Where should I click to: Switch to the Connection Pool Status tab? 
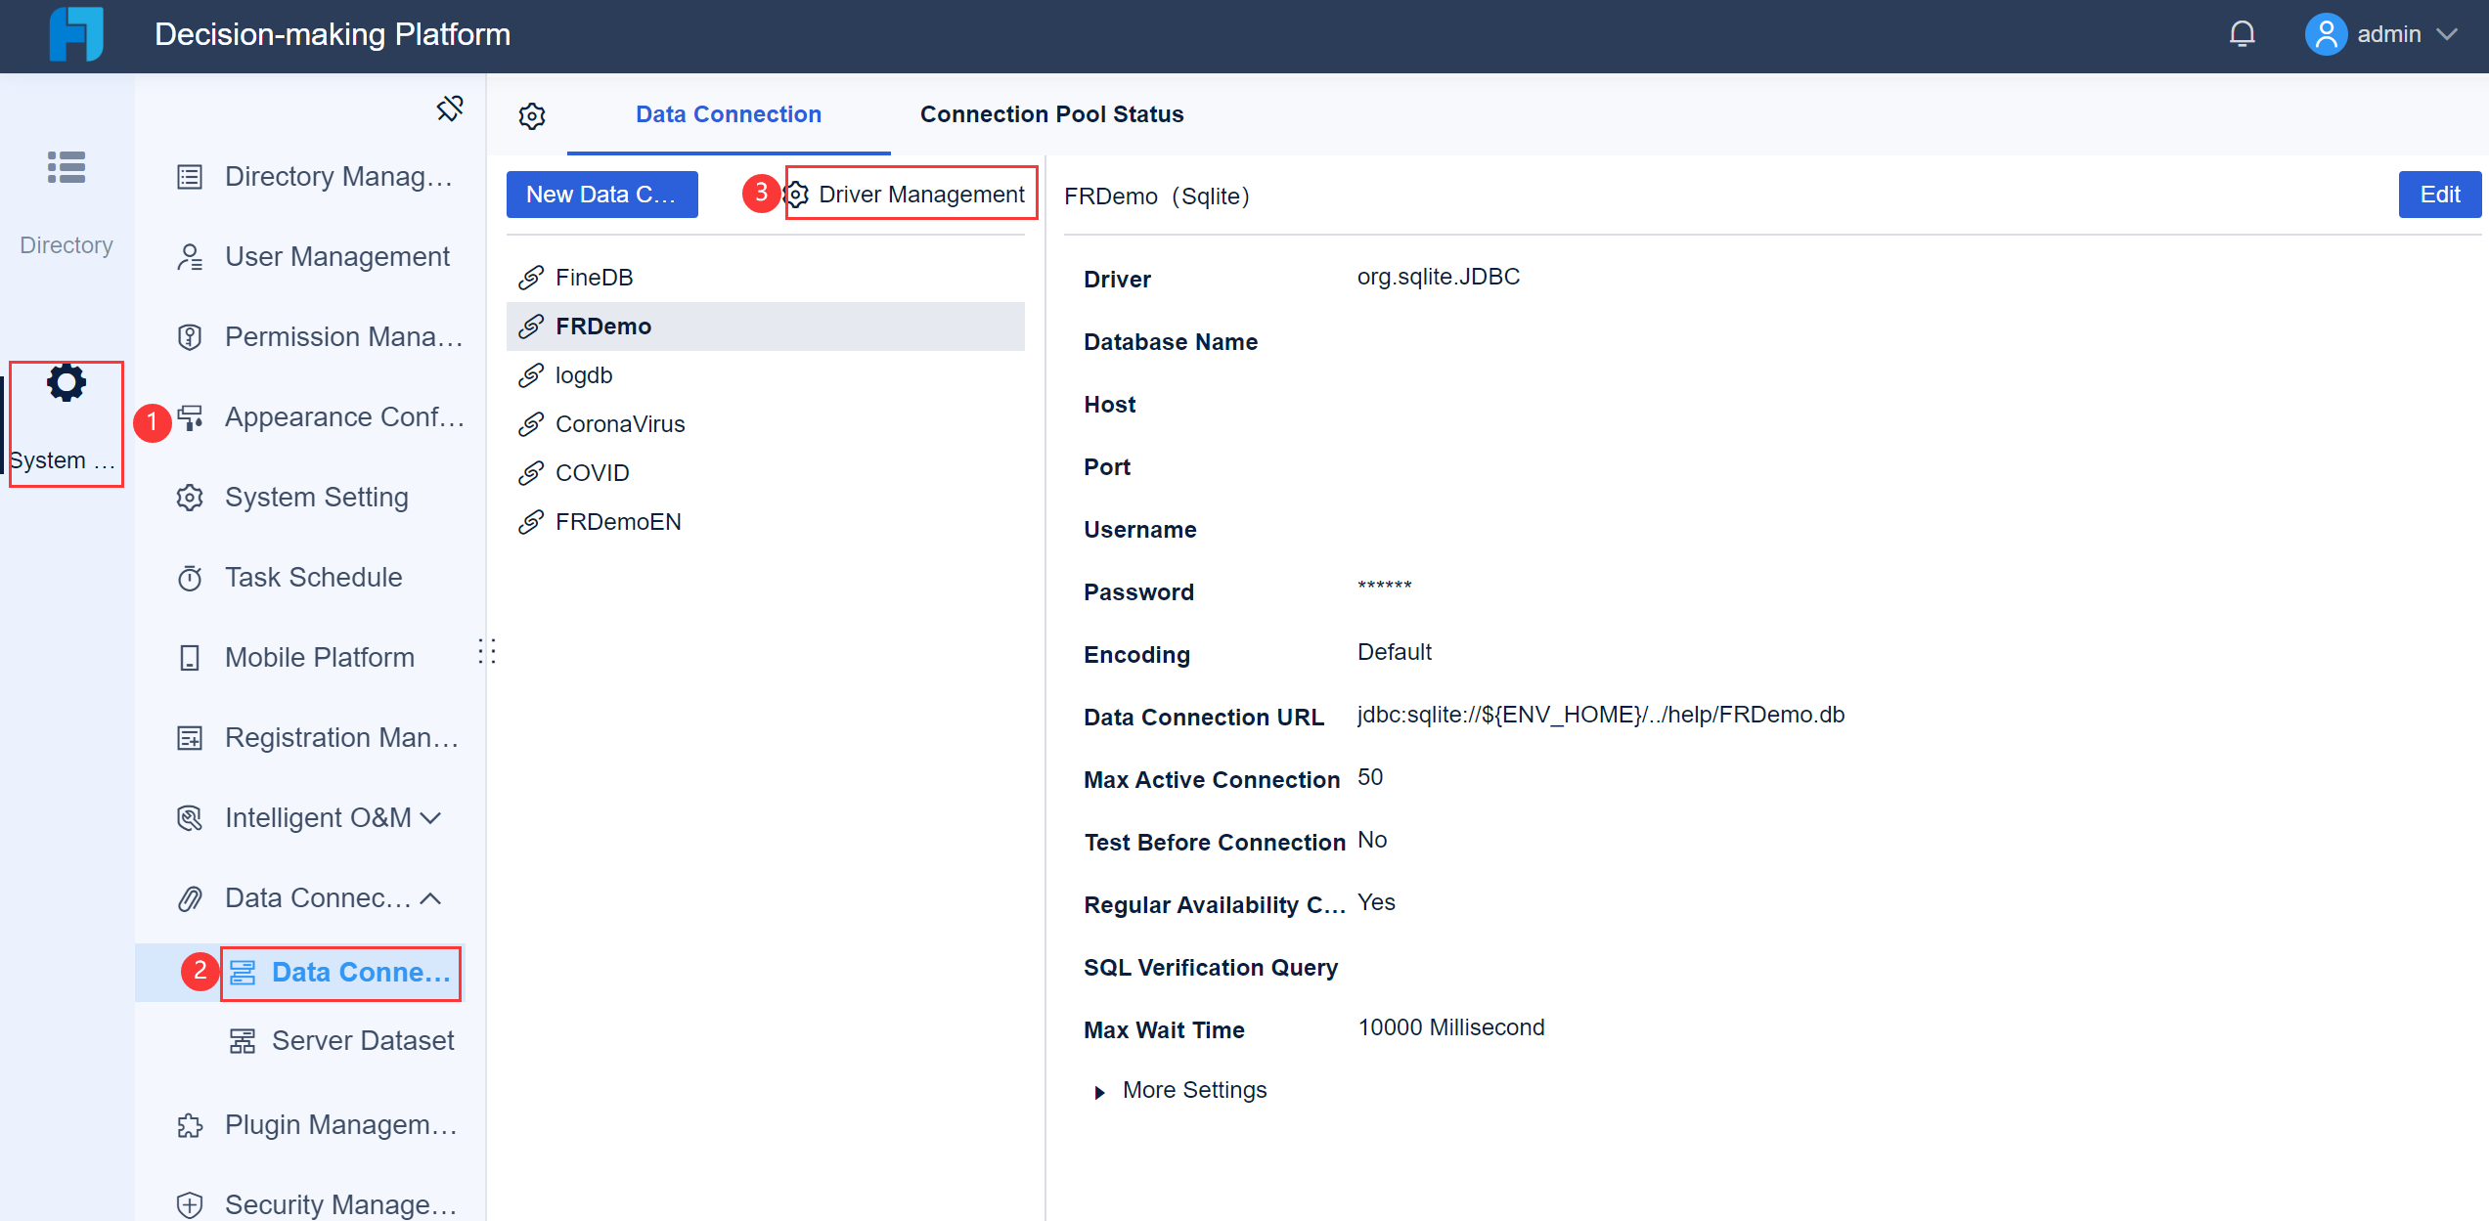[1050, 114]
